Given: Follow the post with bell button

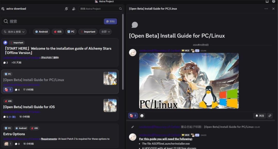Looking at the screenshot, I should (260, 116).
